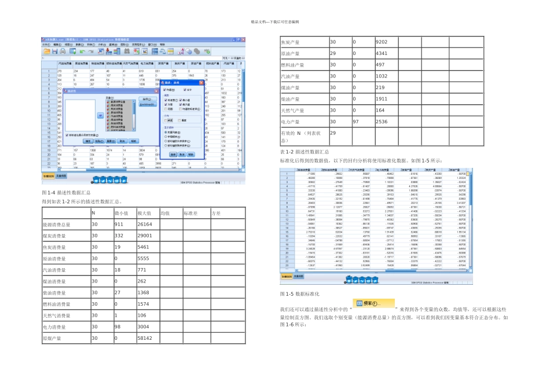This screenshot has width=550, height=389.
Task: Enable the 峰度 kurtosis checkbox
Action: [x=166, y=120]
